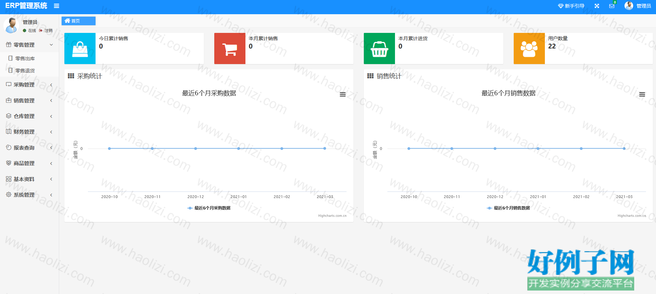656x294 pixels.
Task: Click the gear icon beside 系统管理
Action: (9, 194)
